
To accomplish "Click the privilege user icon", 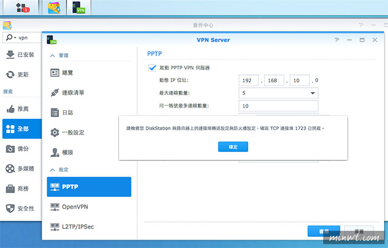I will pyautogui.click(x=55, y=153).
